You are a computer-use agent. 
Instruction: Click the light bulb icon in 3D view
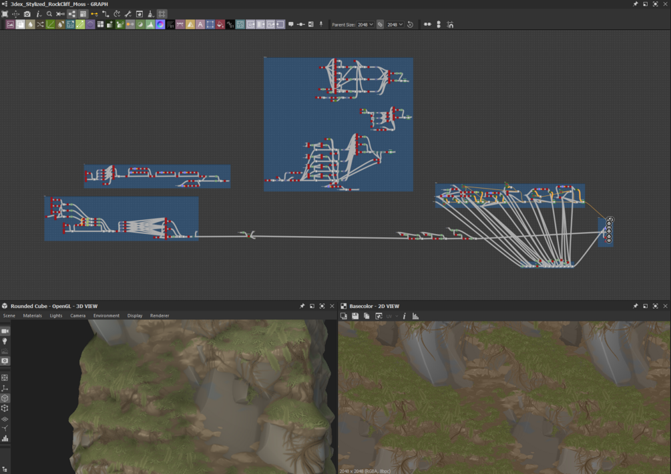5,341
